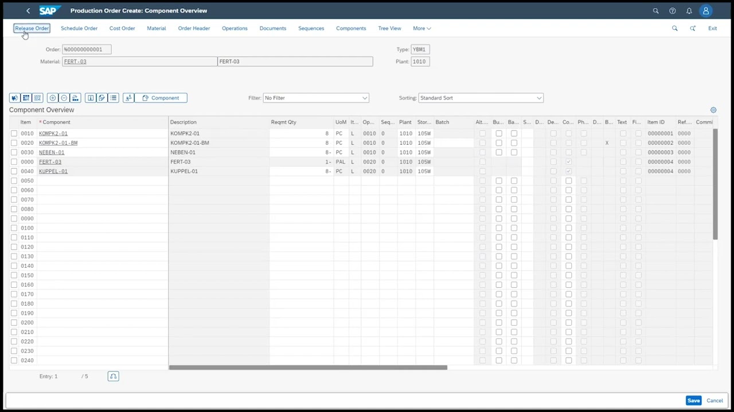Click the Item ID value 00000003
The image size is (734, 412).
coord(660,152)
